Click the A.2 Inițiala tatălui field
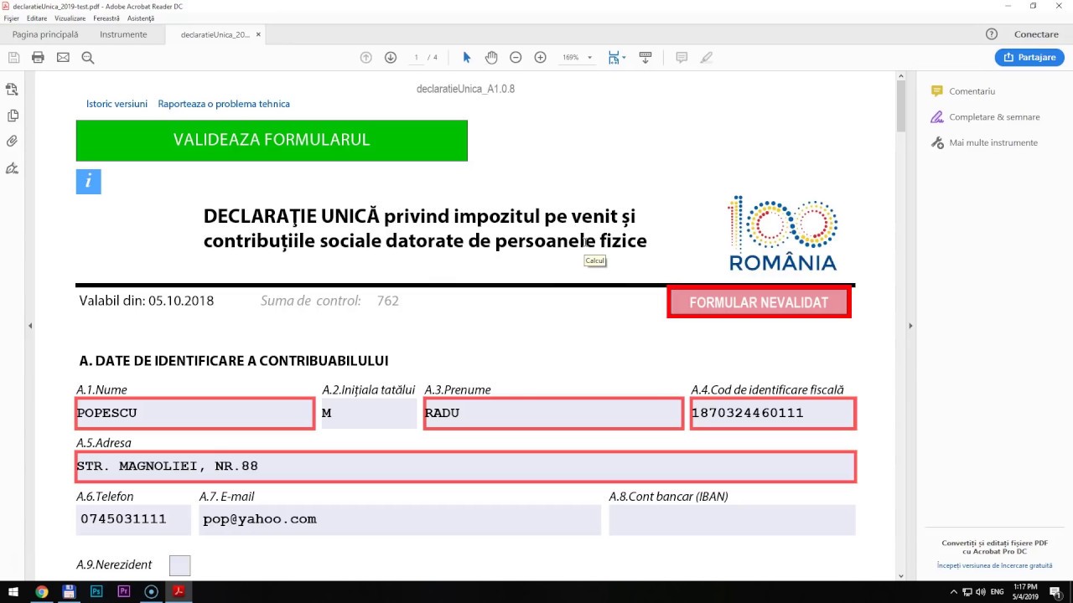 pyautogui.click(x=369, y=414)
